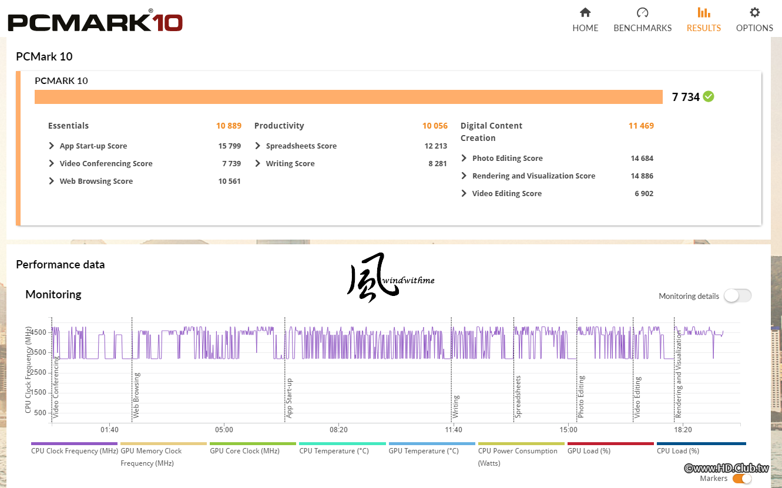The image size is (782, 488).
Task: Click the Photo Editing timeline marker
Action: [x=581, y=397]
